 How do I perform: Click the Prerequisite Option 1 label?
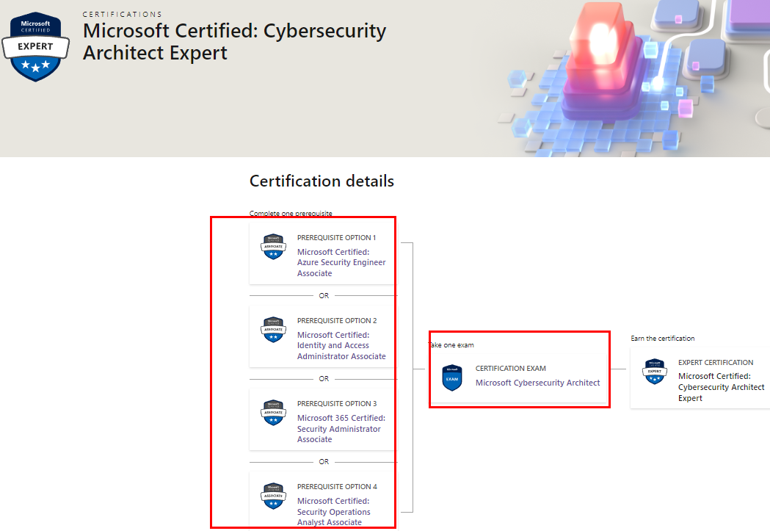(336, 238)
